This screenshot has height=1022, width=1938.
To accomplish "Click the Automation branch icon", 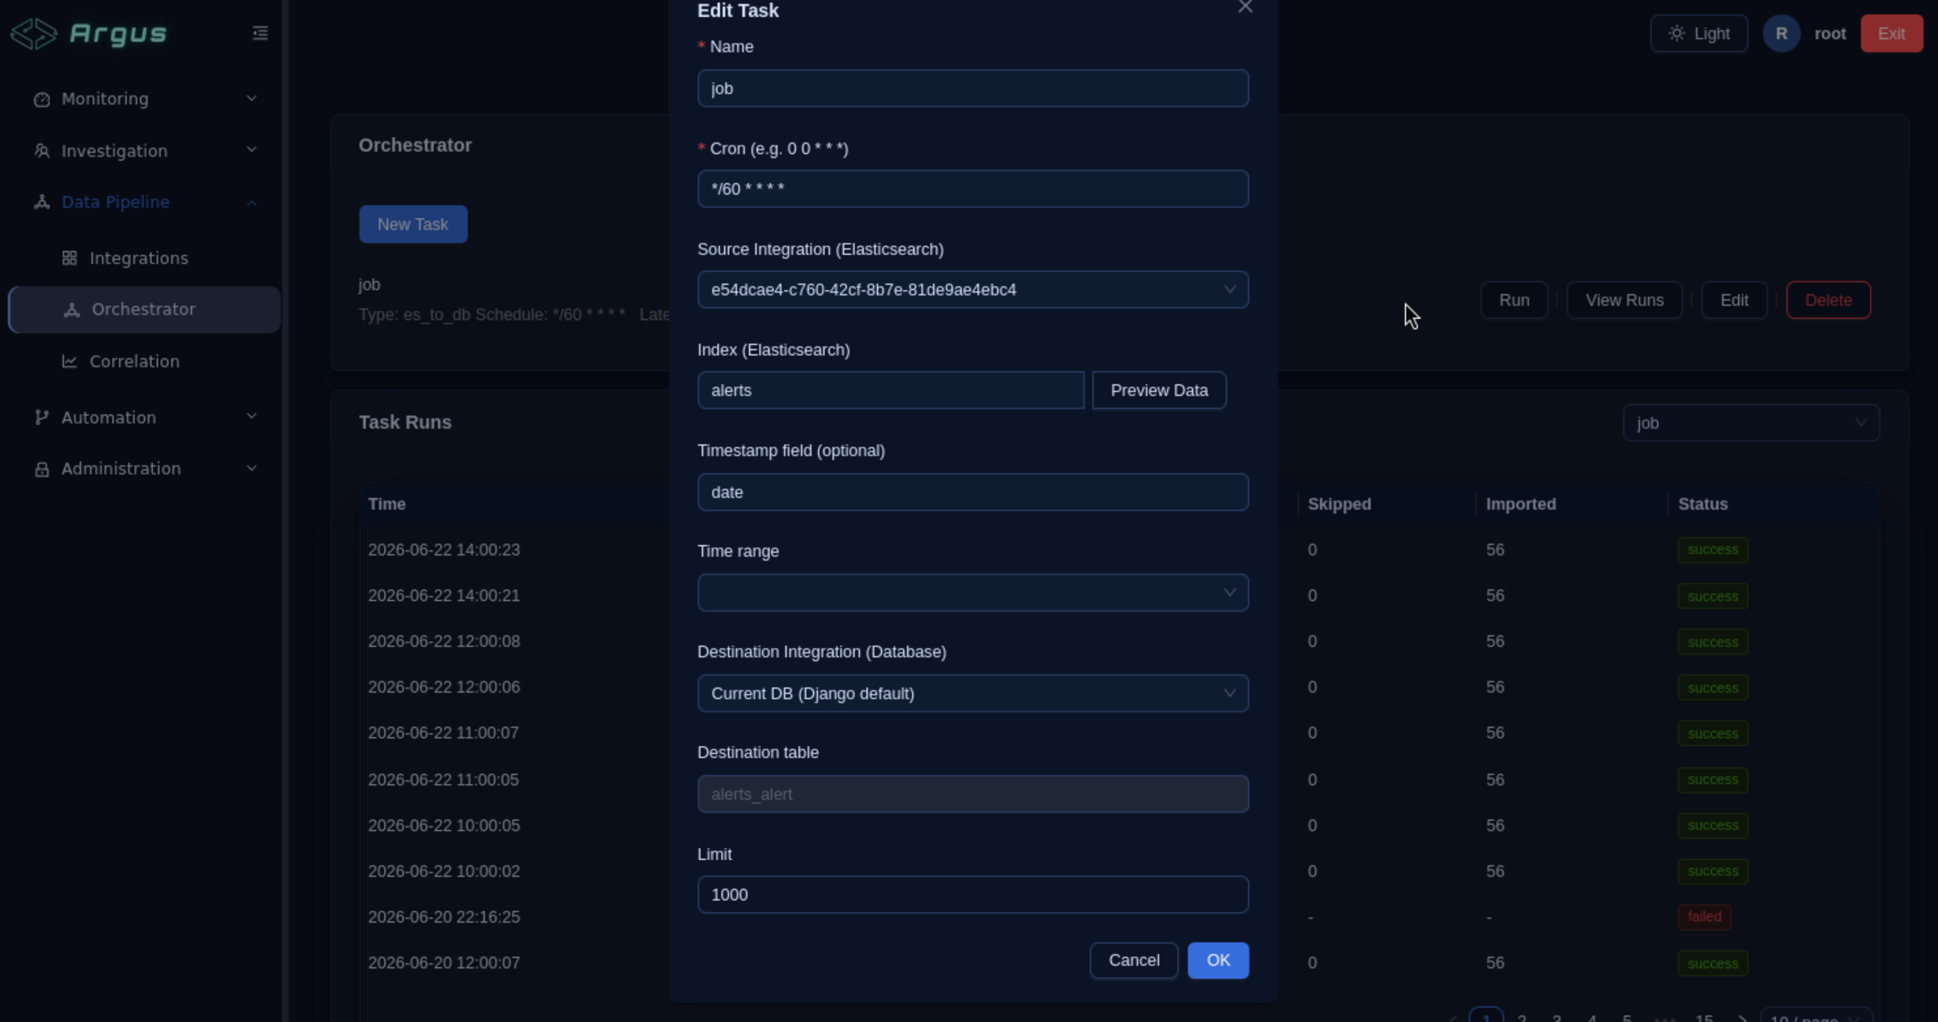I will [42, 417].
